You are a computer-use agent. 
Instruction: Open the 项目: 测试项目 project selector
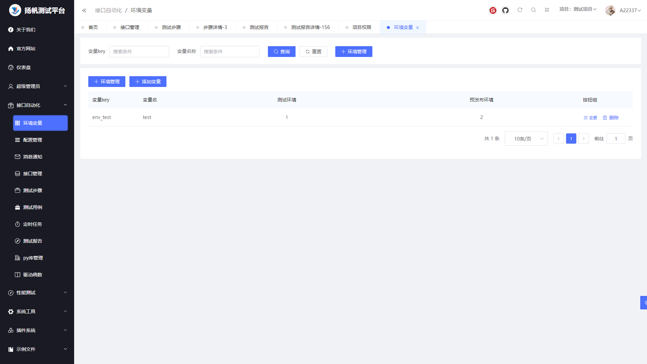pyautogui.click(x=578, y=9)
